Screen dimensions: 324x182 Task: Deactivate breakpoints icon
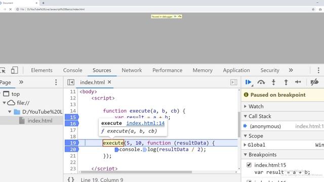tap(314, 82)
